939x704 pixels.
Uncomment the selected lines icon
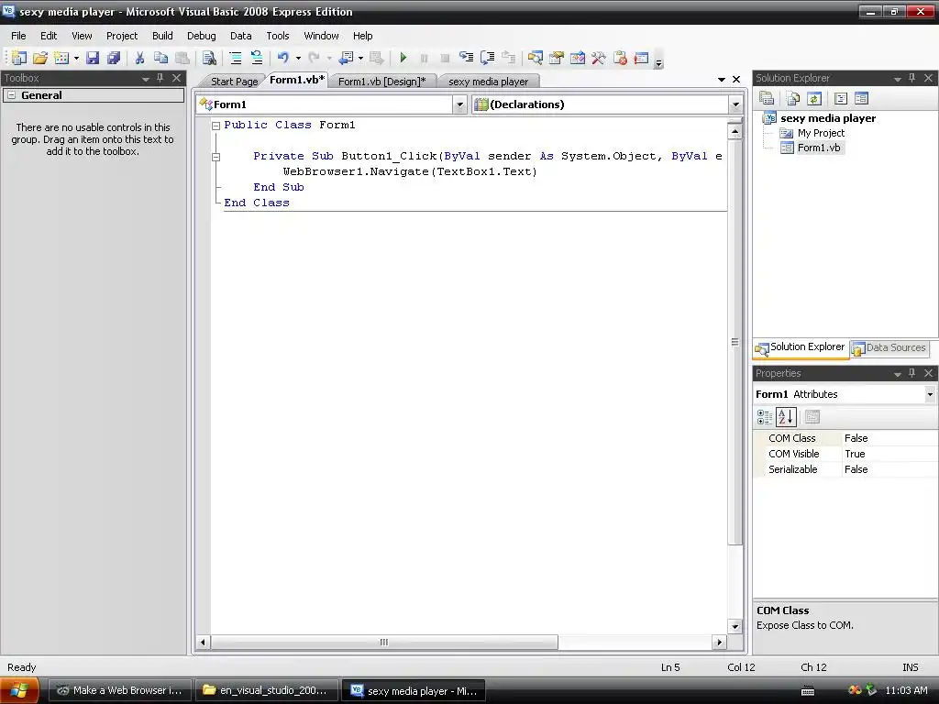pyautogui.click(x=257, y=58)
